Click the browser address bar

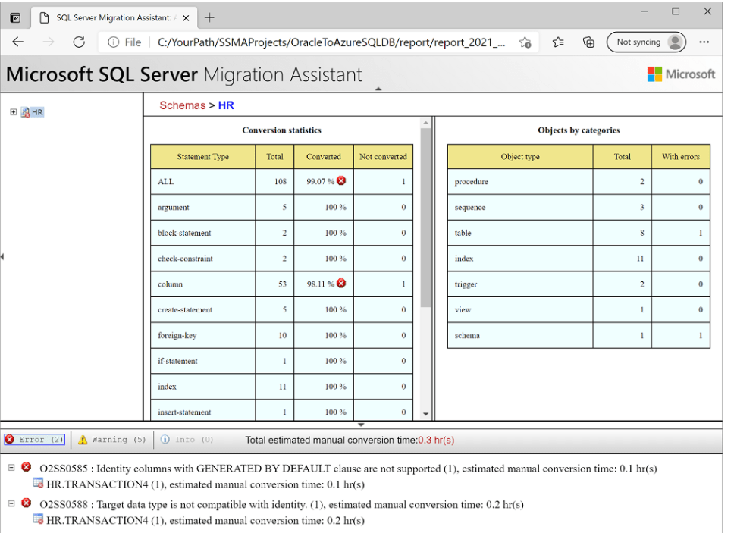click(x=326, y=42)
